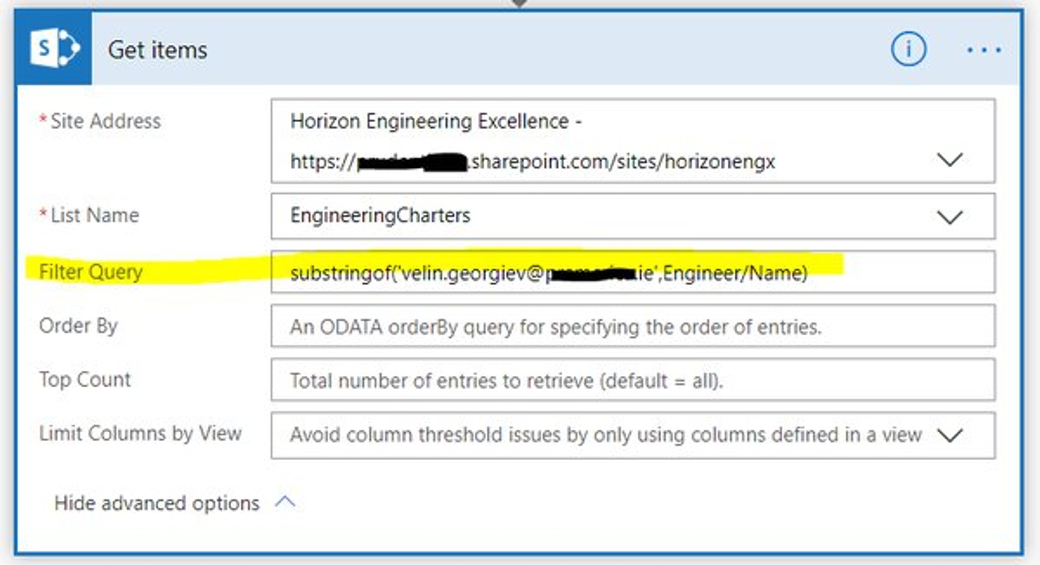Open the Get items info tooltip
This screenshot has width=1040, height=565.
[909, 49]
